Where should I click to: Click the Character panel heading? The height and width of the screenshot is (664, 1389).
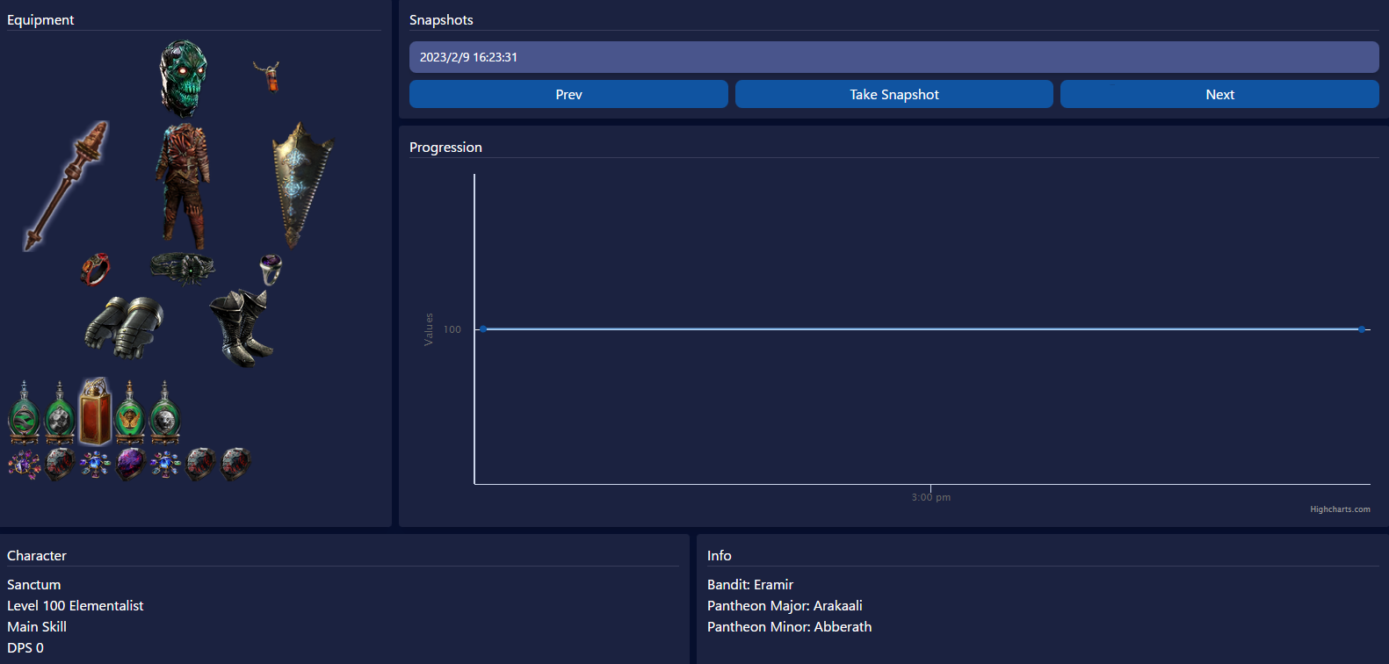coord(37,555)
